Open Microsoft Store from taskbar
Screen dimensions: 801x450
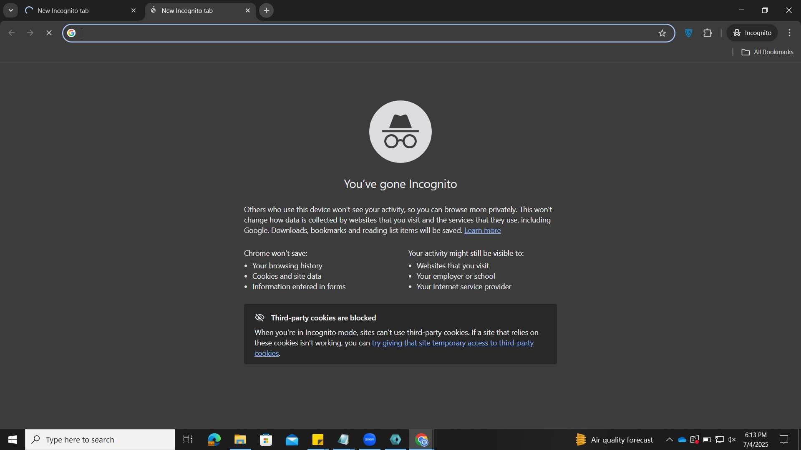pos(266,440)
